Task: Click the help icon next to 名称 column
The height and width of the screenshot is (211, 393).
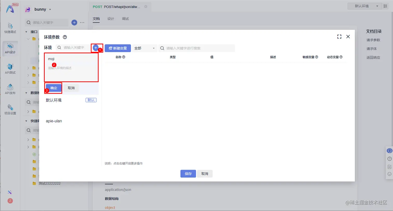Action: [124, 57]
